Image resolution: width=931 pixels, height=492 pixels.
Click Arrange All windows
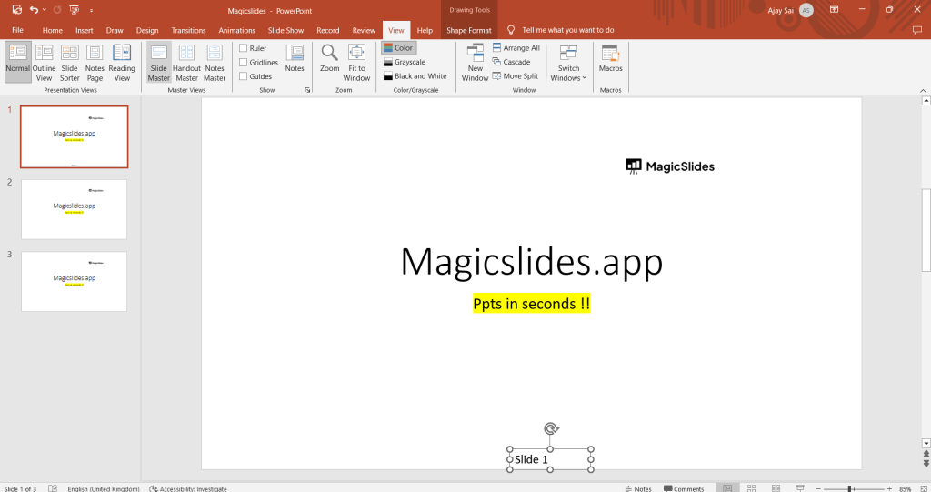pos(516,48)
